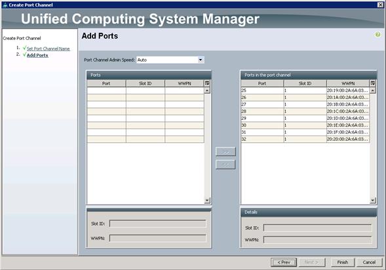The height and width of the screenshot is (270, 386).
Task: Click Slot ID field in Details panel
Action: (x=317, y=227)
